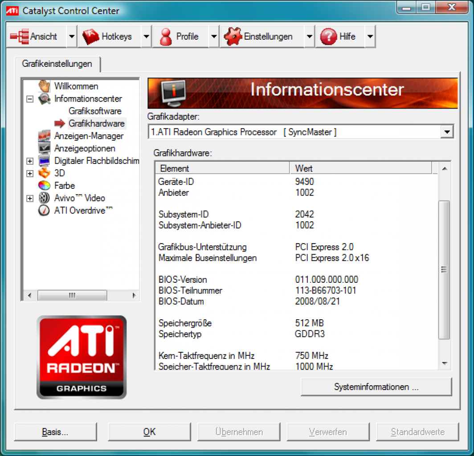
Task: Click the Einstellungen gear icon
Action: click(x=233, y=37)
